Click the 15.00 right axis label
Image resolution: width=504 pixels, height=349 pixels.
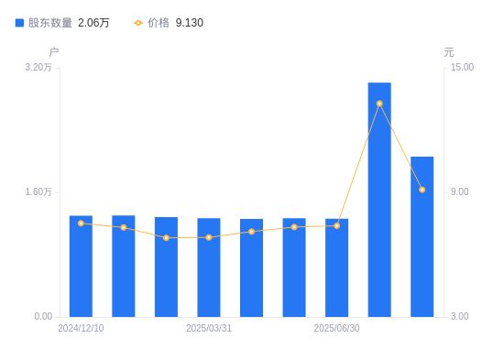(x=462, y=67)
